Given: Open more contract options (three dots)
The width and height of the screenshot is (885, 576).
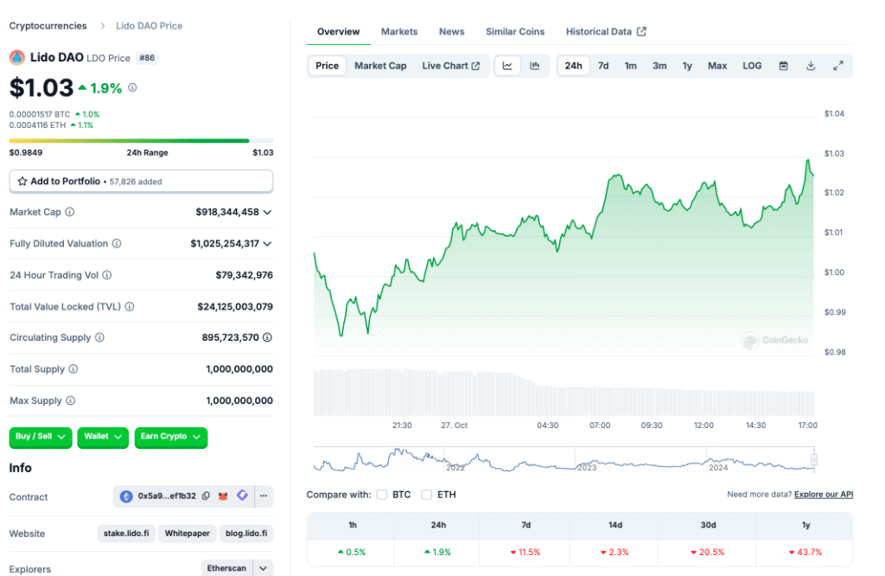Looking at the screenshot, I should click(x=264, y=496).
